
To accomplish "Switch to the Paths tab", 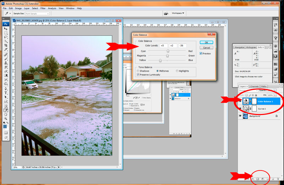I will pyautogui.click(x=264, y=86).
